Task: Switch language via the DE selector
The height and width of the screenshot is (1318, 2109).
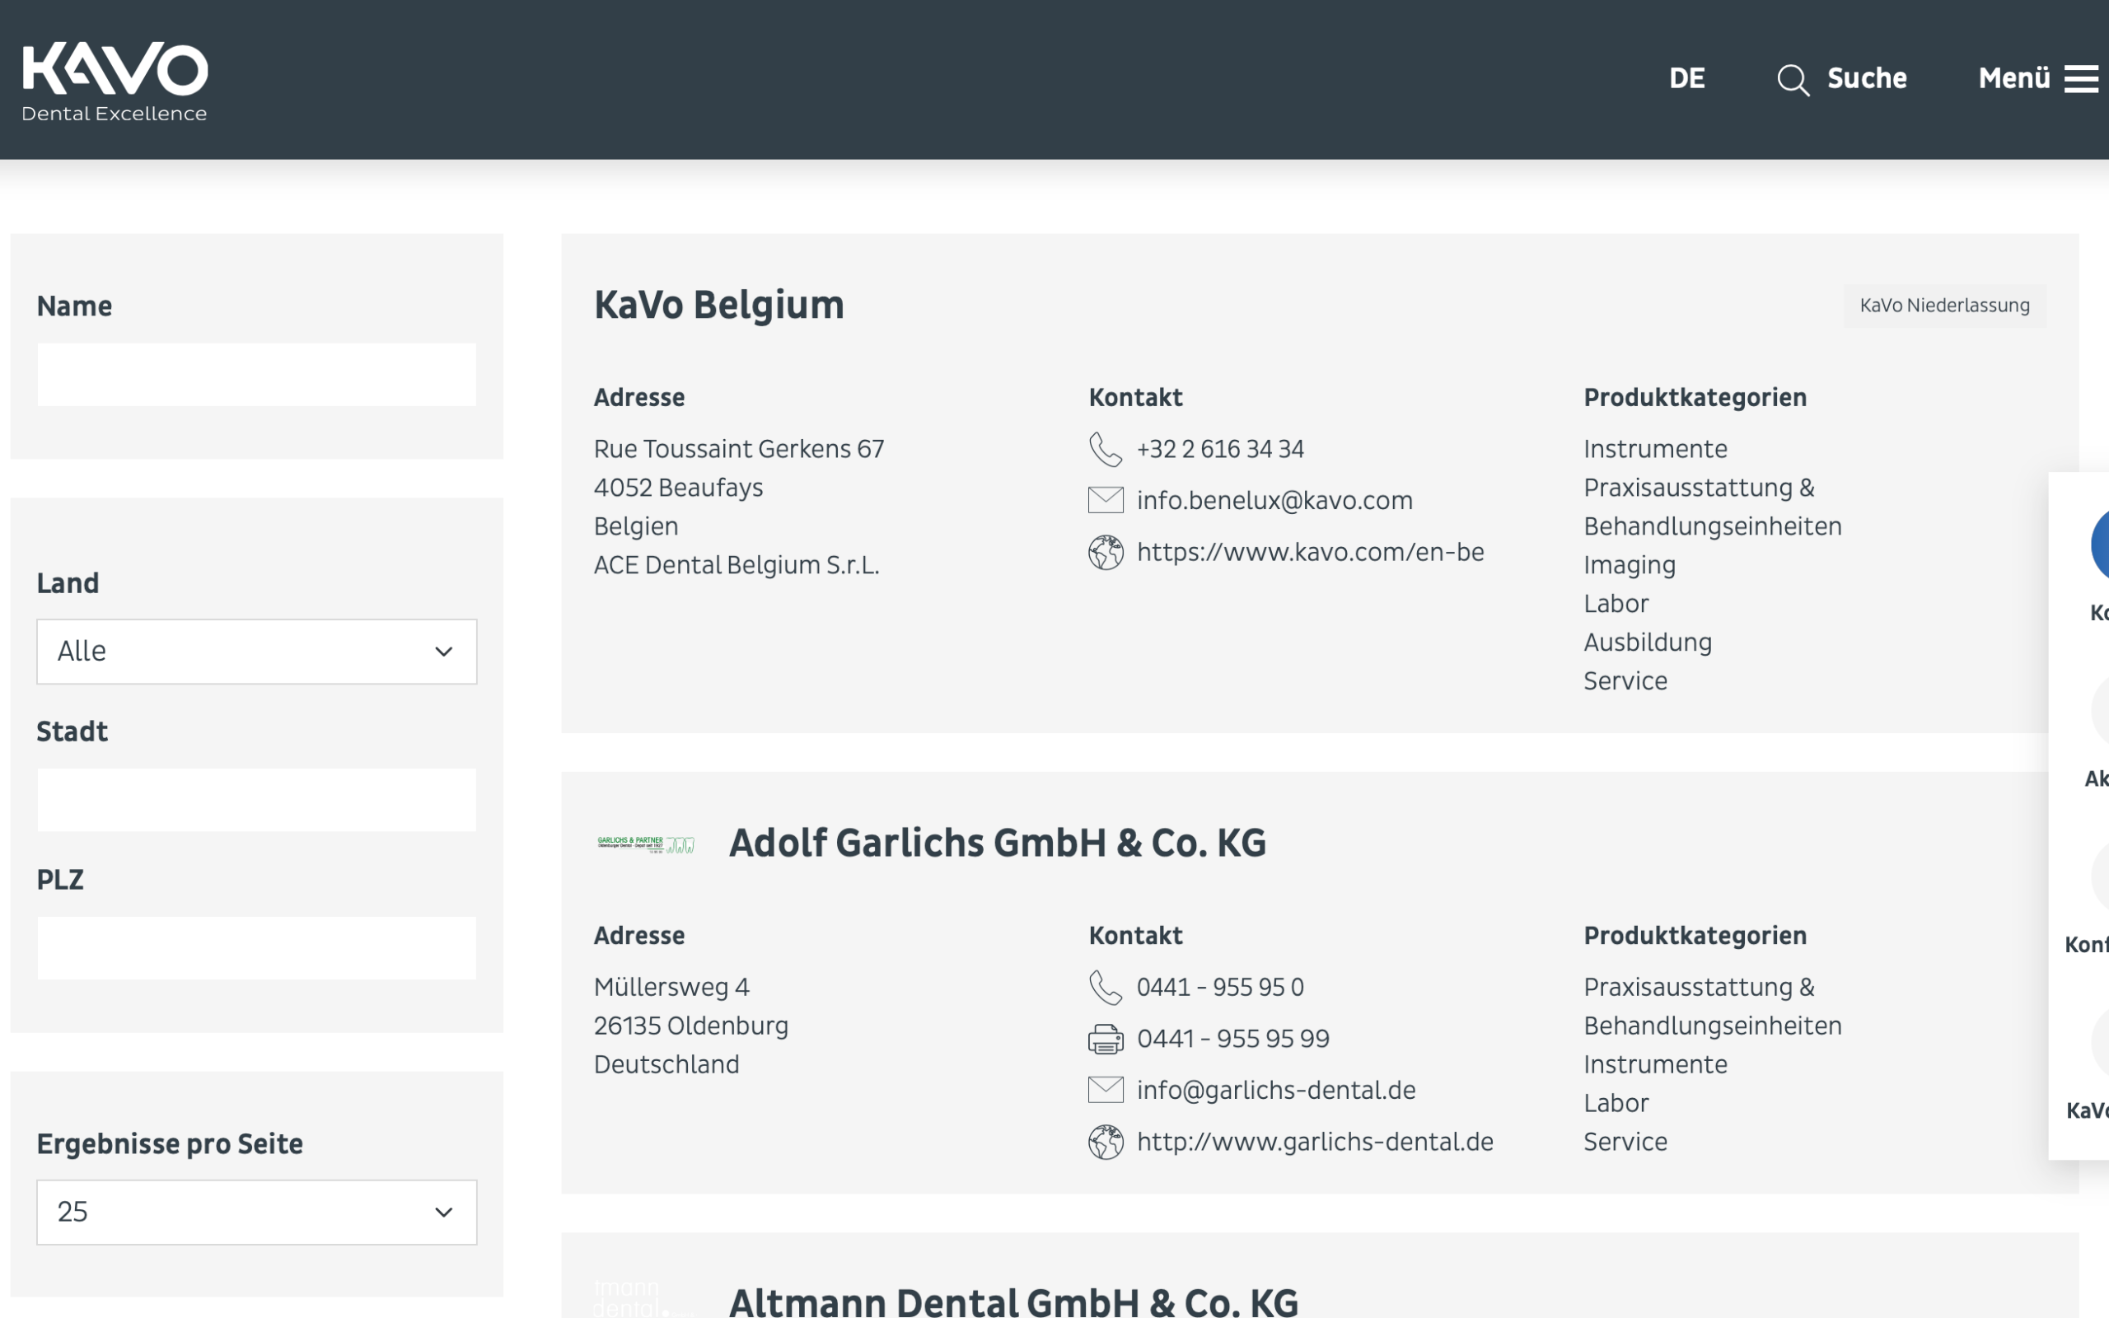Action: (1687, 78)
